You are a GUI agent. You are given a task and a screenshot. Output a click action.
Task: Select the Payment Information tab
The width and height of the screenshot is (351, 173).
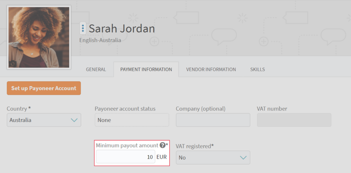pyautogui.click(x=146, y=69)
